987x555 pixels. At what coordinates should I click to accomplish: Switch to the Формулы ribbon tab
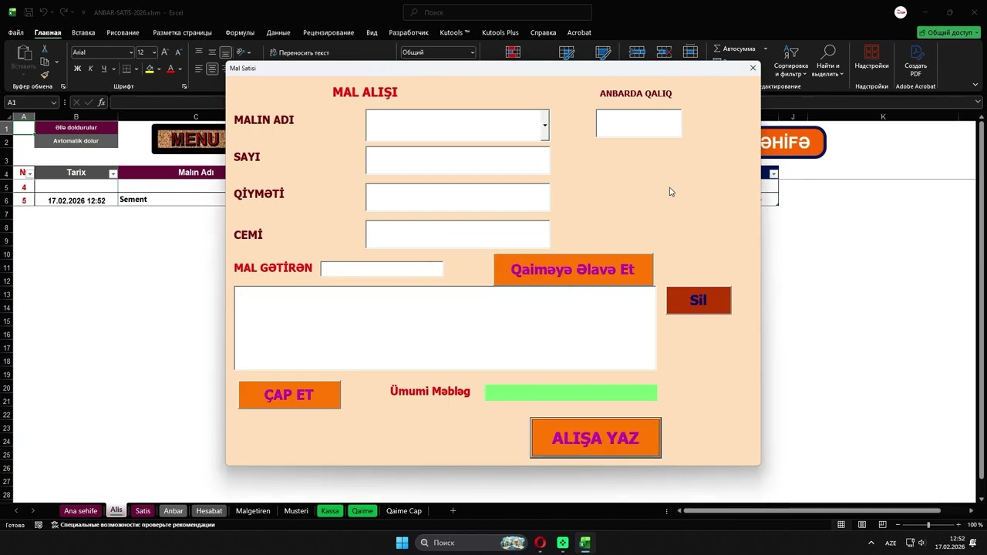[x=240, y=32]
